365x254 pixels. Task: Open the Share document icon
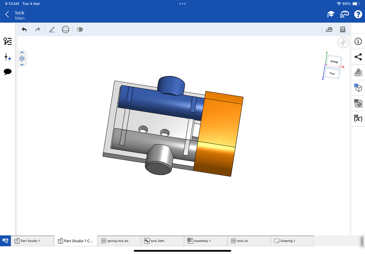click(x=358, y=57)
